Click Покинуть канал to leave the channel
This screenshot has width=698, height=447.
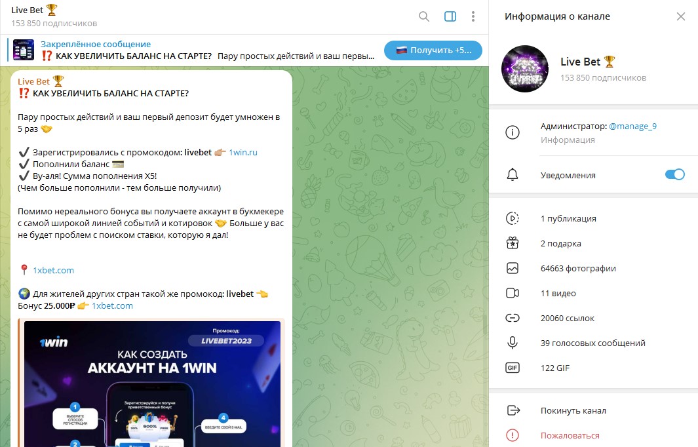573,410
